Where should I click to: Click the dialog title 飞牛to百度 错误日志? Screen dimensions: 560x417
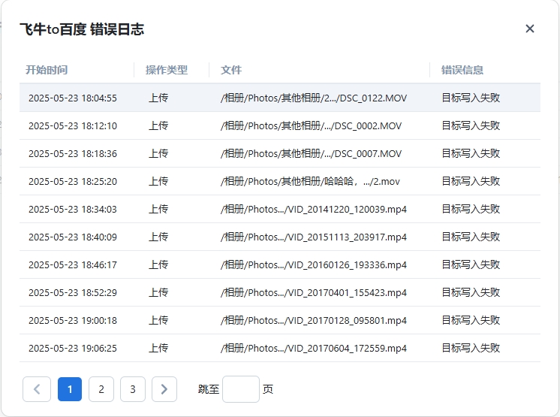tap(82, 29)
